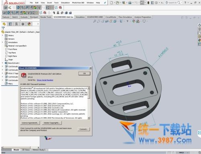The width and height of the screenshot is (201, 154).
Task: Toggle the menu bar pin icon
Action: (105, 3)
